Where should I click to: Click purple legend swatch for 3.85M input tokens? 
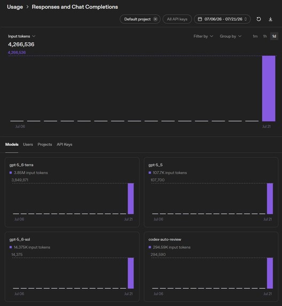11,172
